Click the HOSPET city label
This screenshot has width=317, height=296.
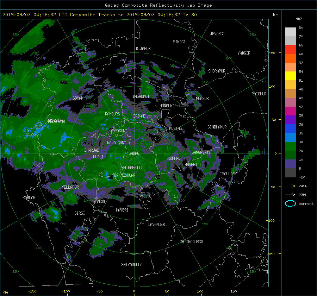tap(191, 165)
